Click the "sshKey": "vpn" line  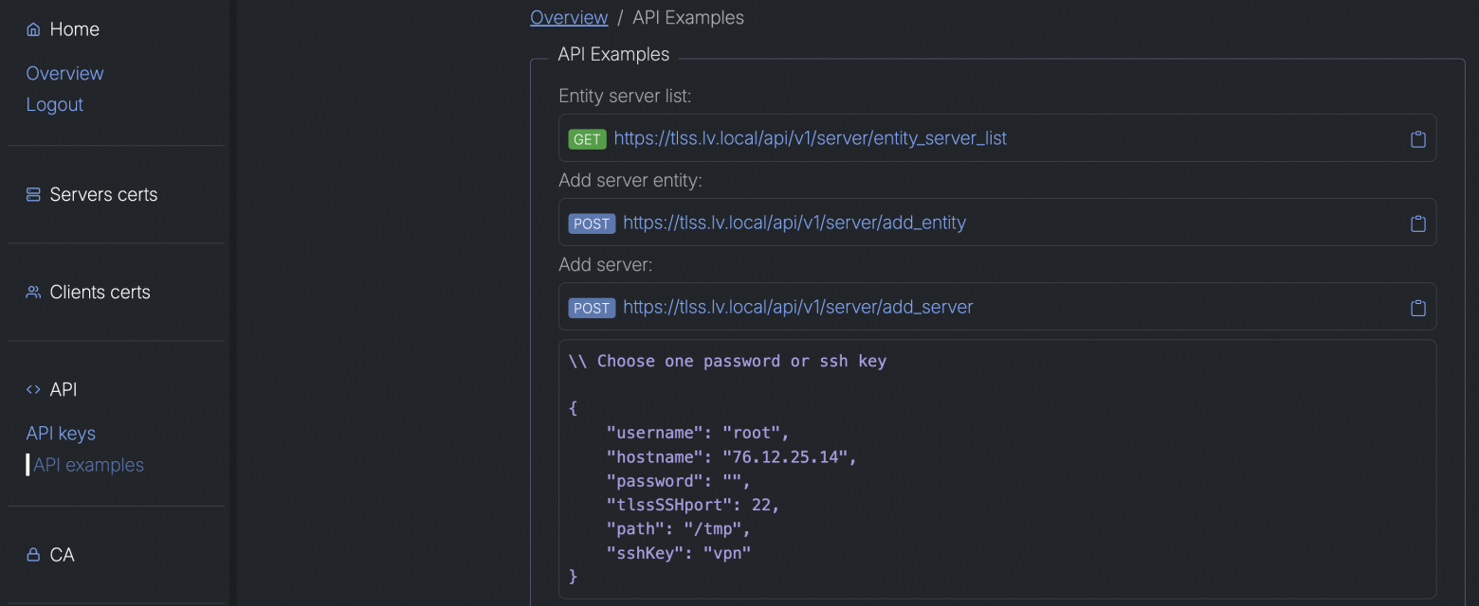[679, 553]
